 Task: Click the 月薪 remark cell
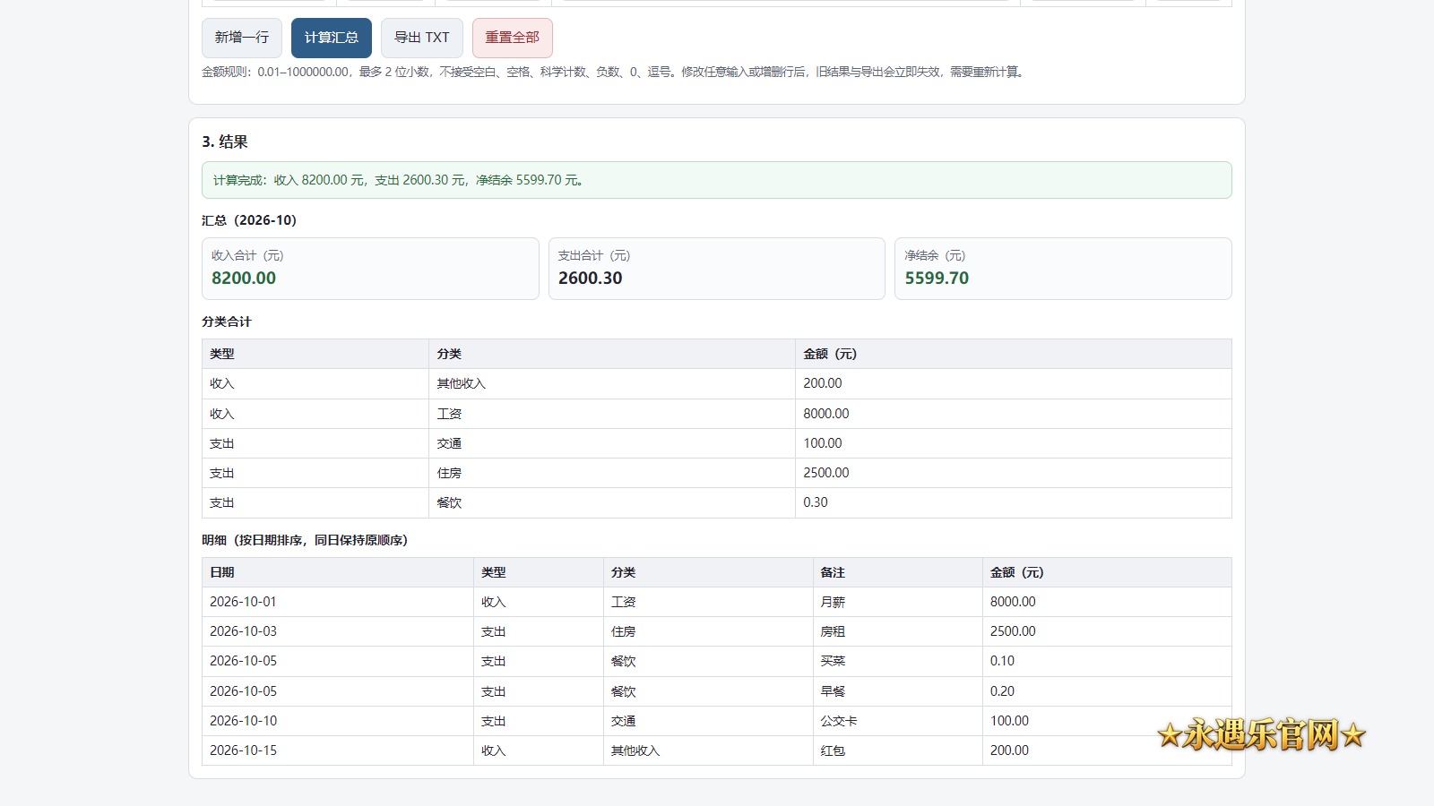898,602
